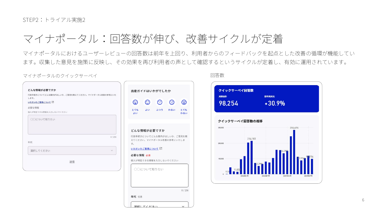Screen dimensions: 374x210
Task: Click the monthly total value '98,254'
Action: point(228,103)
